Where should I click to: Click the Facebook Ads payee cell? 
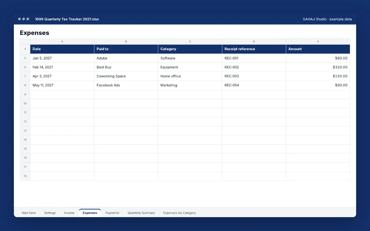(126, 85)
